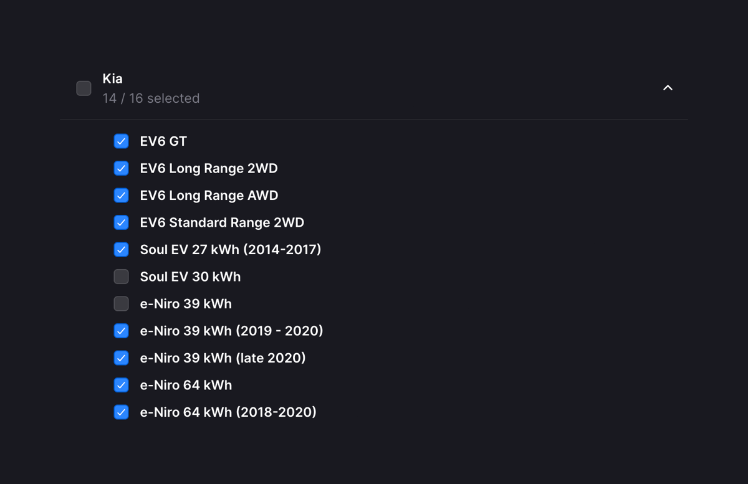Toggle the Kia select-all checkbox
Image resolution: width=748 pixels, height=484 pixels.
pyautogui.click(x=84, y=88)
